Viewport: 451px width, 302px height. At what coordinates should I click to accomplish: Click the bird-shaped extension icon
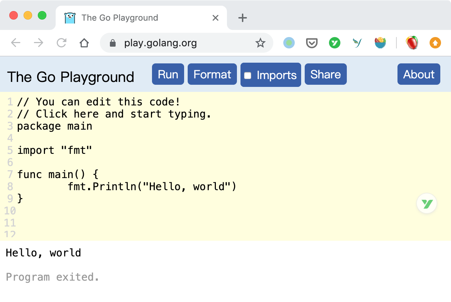[x=357, y=43]
